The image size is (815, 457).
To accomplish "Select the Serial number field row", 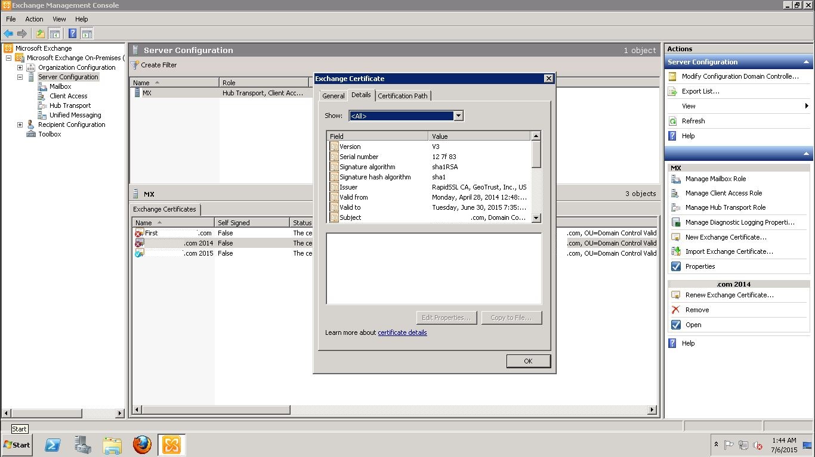I will (x=429, y=157).
